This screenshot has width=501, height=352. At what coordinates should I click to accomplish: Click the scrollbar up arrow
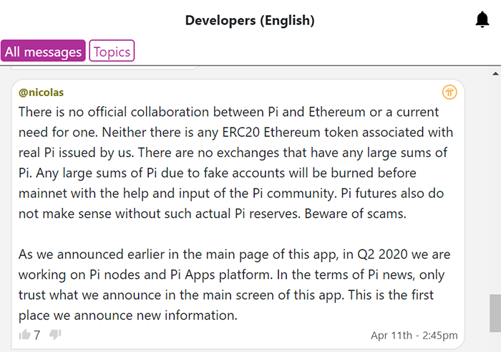pyautogui.click(x=495, y=74)
